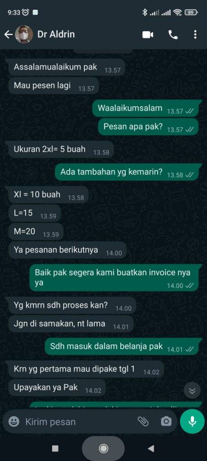Jump to latest messages with down chevron
Viewport: 207px width, 461px height.
(x=192, y=391)
